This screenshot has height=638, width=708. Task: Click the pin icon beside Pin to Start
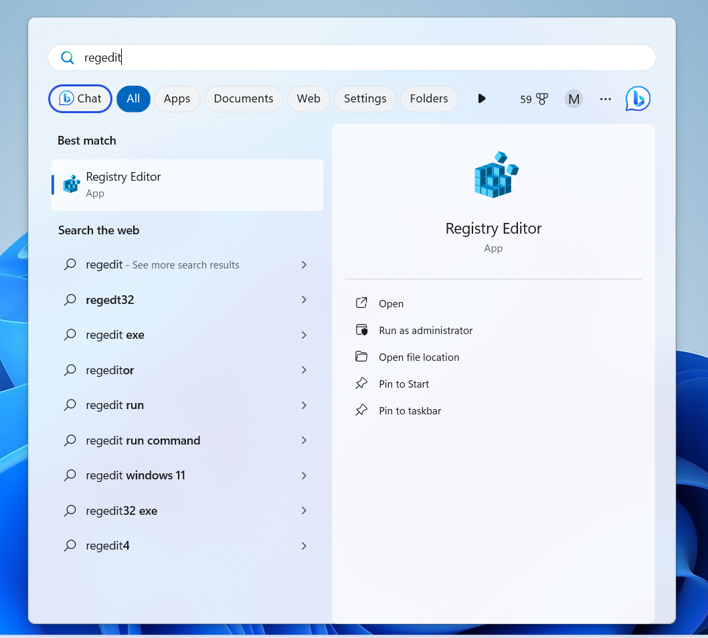[x=361, y=383]
